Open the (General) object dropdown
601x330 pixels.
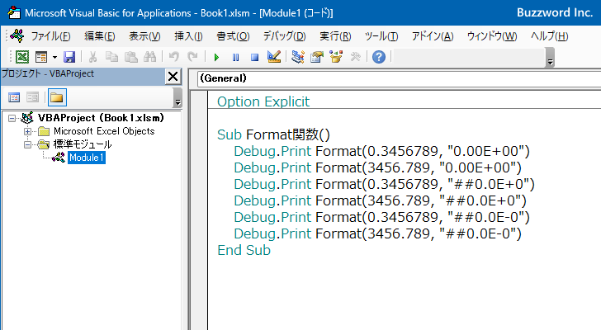click(399, 78)
